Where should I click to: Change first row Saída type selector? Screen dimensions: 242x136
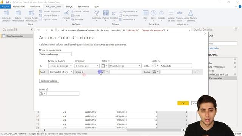[x=155, y=66]
